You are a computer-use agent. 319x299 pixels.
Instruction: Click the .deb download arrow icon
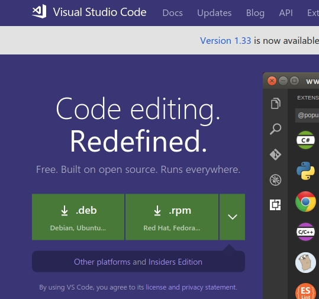click(65, 211)
